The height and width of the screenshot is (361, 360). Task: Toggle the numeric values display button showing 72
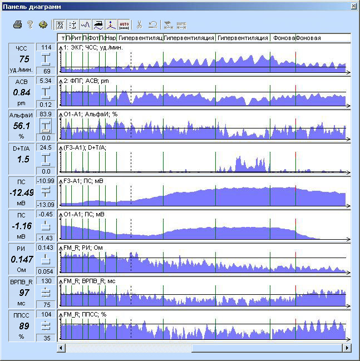tap(60, 24)
